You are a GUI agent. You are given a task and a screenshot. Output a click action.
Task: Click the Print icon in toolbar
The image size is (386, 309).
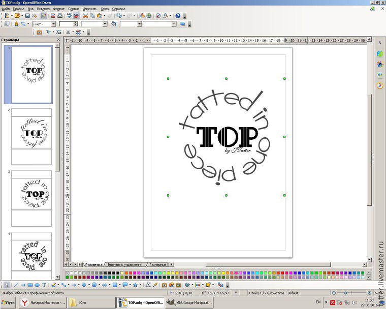point(60,16)
